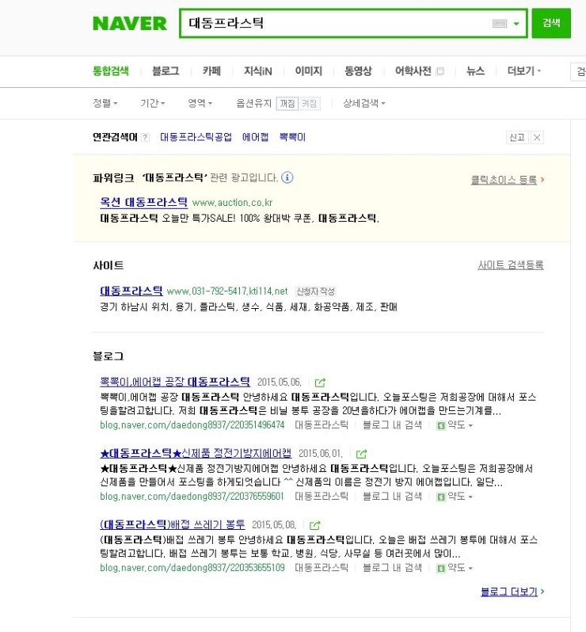Click the map icon beside 약도 on the 2015.05.06. post

point(441,425)
